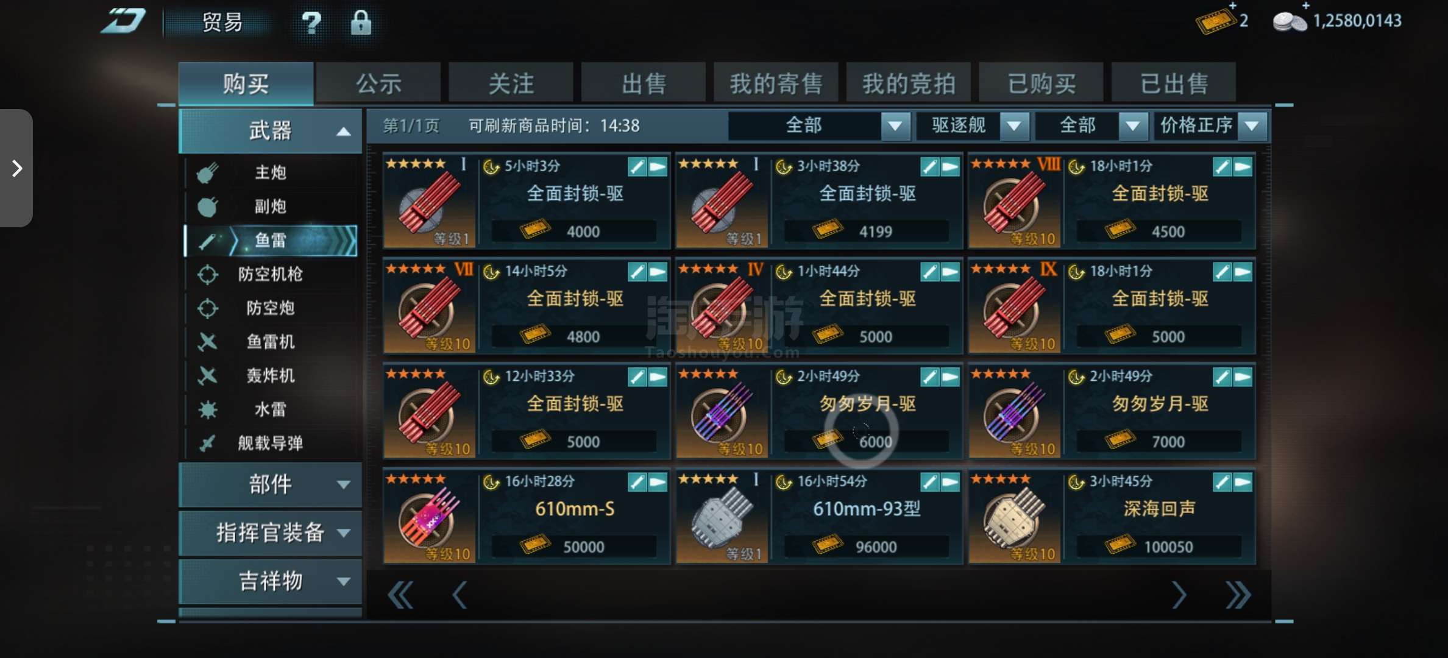
Task: Switch to the 公示 tab
Action: [x=378, y=83]
